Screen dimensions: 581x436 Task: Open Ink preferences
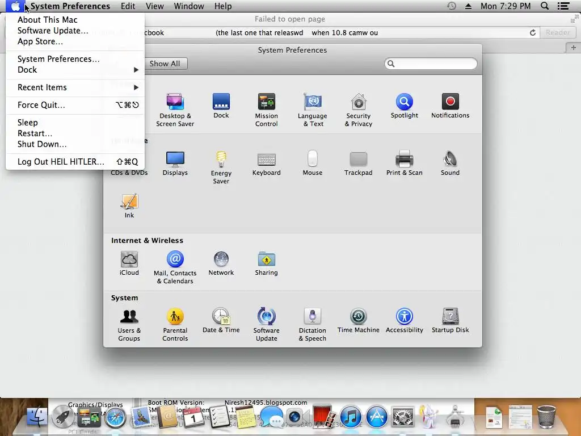129,206
